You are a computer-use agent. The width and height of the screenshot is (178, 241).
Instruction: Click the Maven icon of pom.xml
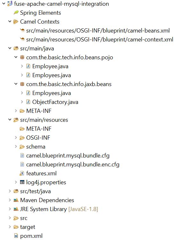16,236
